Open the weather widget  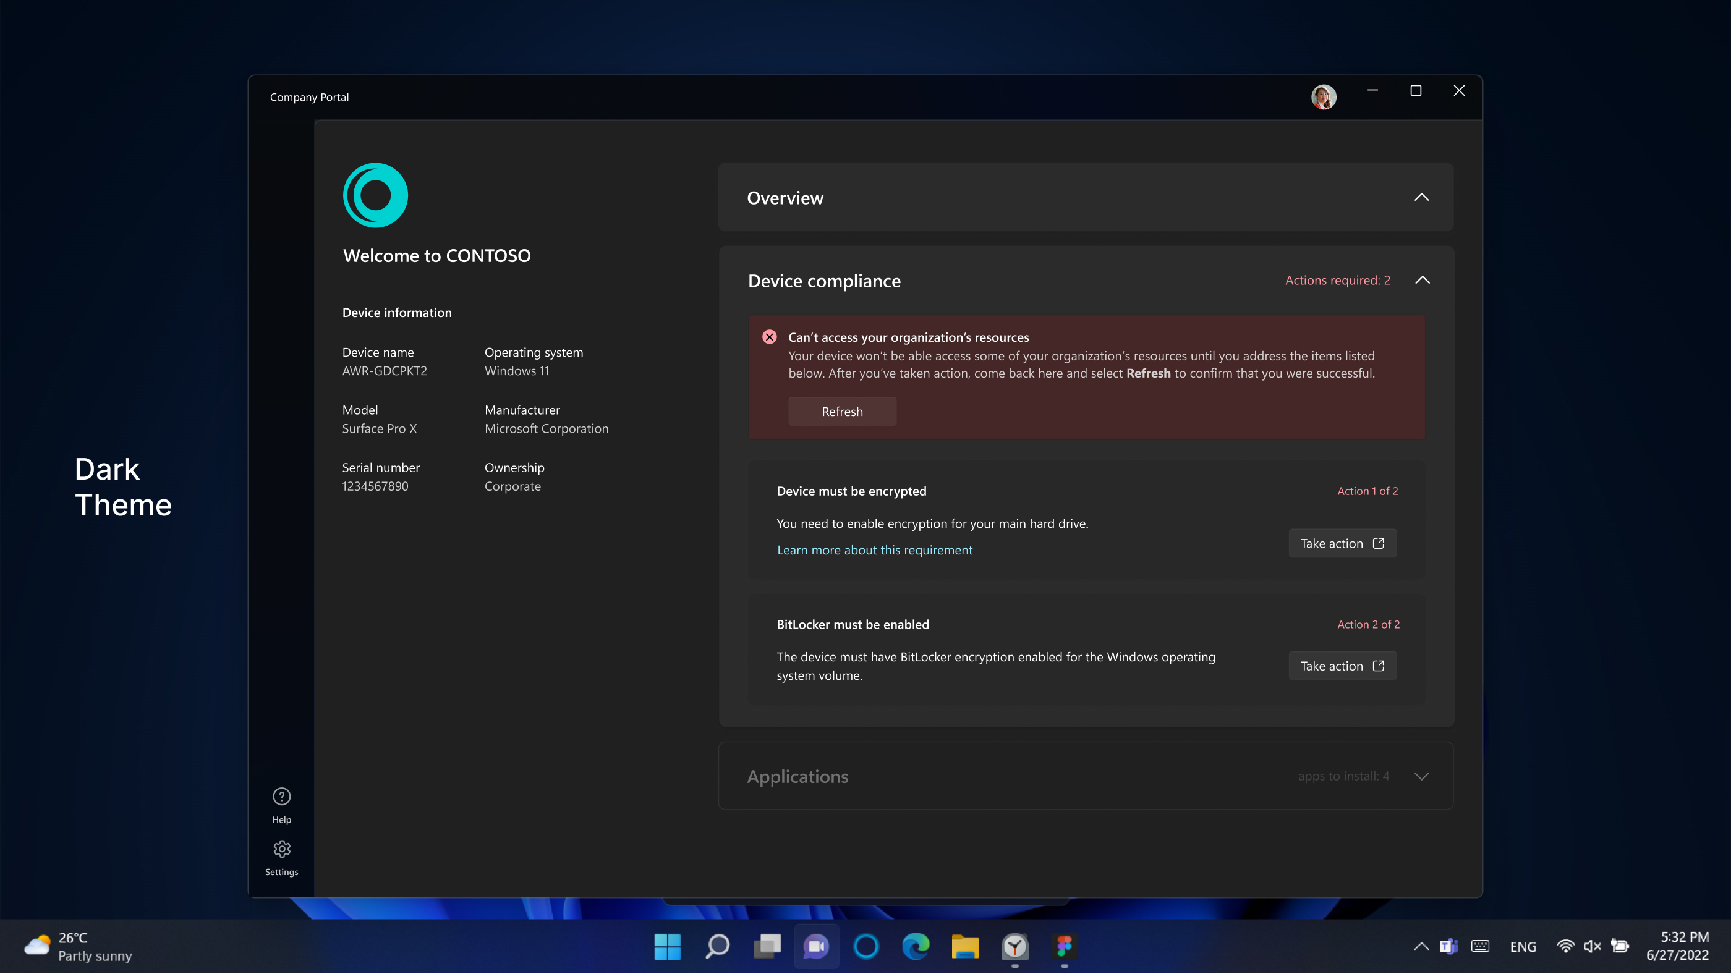tap(78, 946)
